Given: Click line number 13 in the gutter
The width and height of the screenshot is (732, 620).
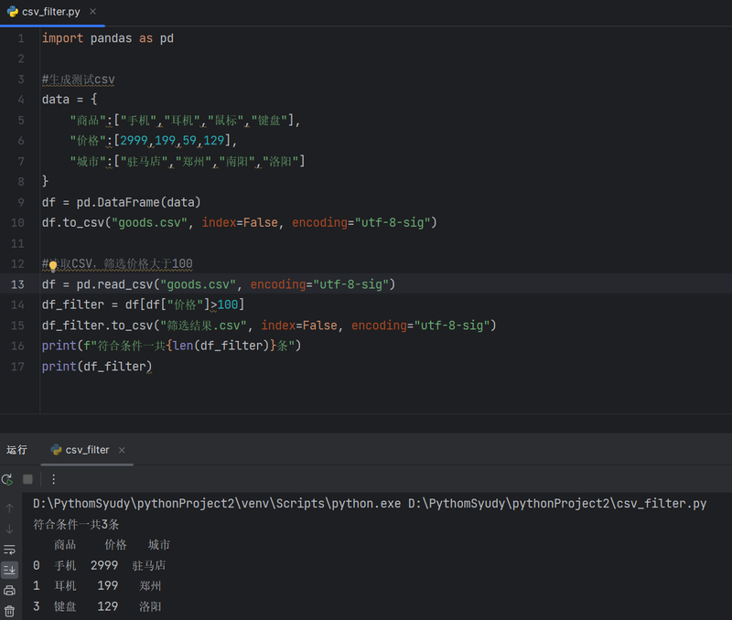Looking at the screenshot, I should tap(17, 284).
